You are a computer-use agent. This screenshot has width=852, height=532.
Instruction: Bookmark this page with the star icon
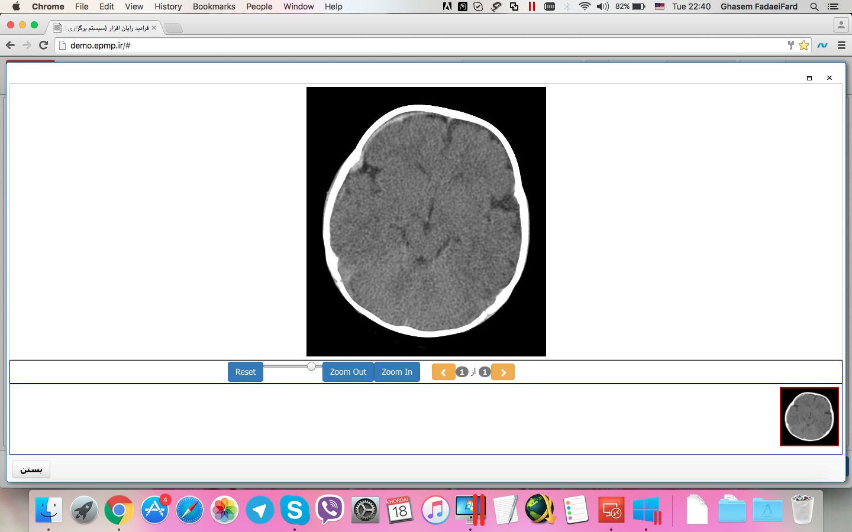803,46
